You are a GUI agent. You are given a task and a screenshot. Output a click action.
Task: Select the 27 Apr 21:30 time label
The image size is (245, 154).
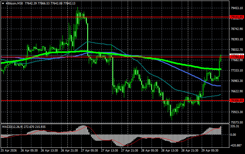(x=130, y=151)
